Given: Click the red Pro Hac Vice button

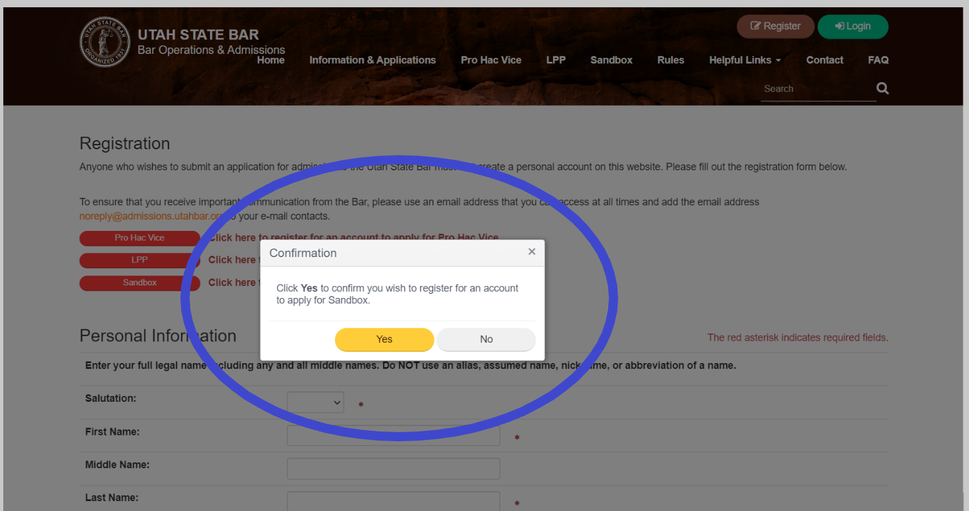Looking at the screenshot, I should pyautogui.click(x=140, y=238).
